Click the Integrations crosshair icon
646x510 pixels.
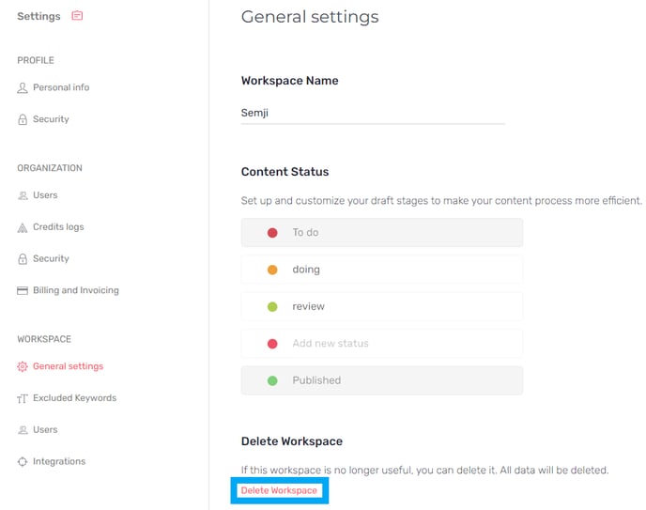coord(23,461)
